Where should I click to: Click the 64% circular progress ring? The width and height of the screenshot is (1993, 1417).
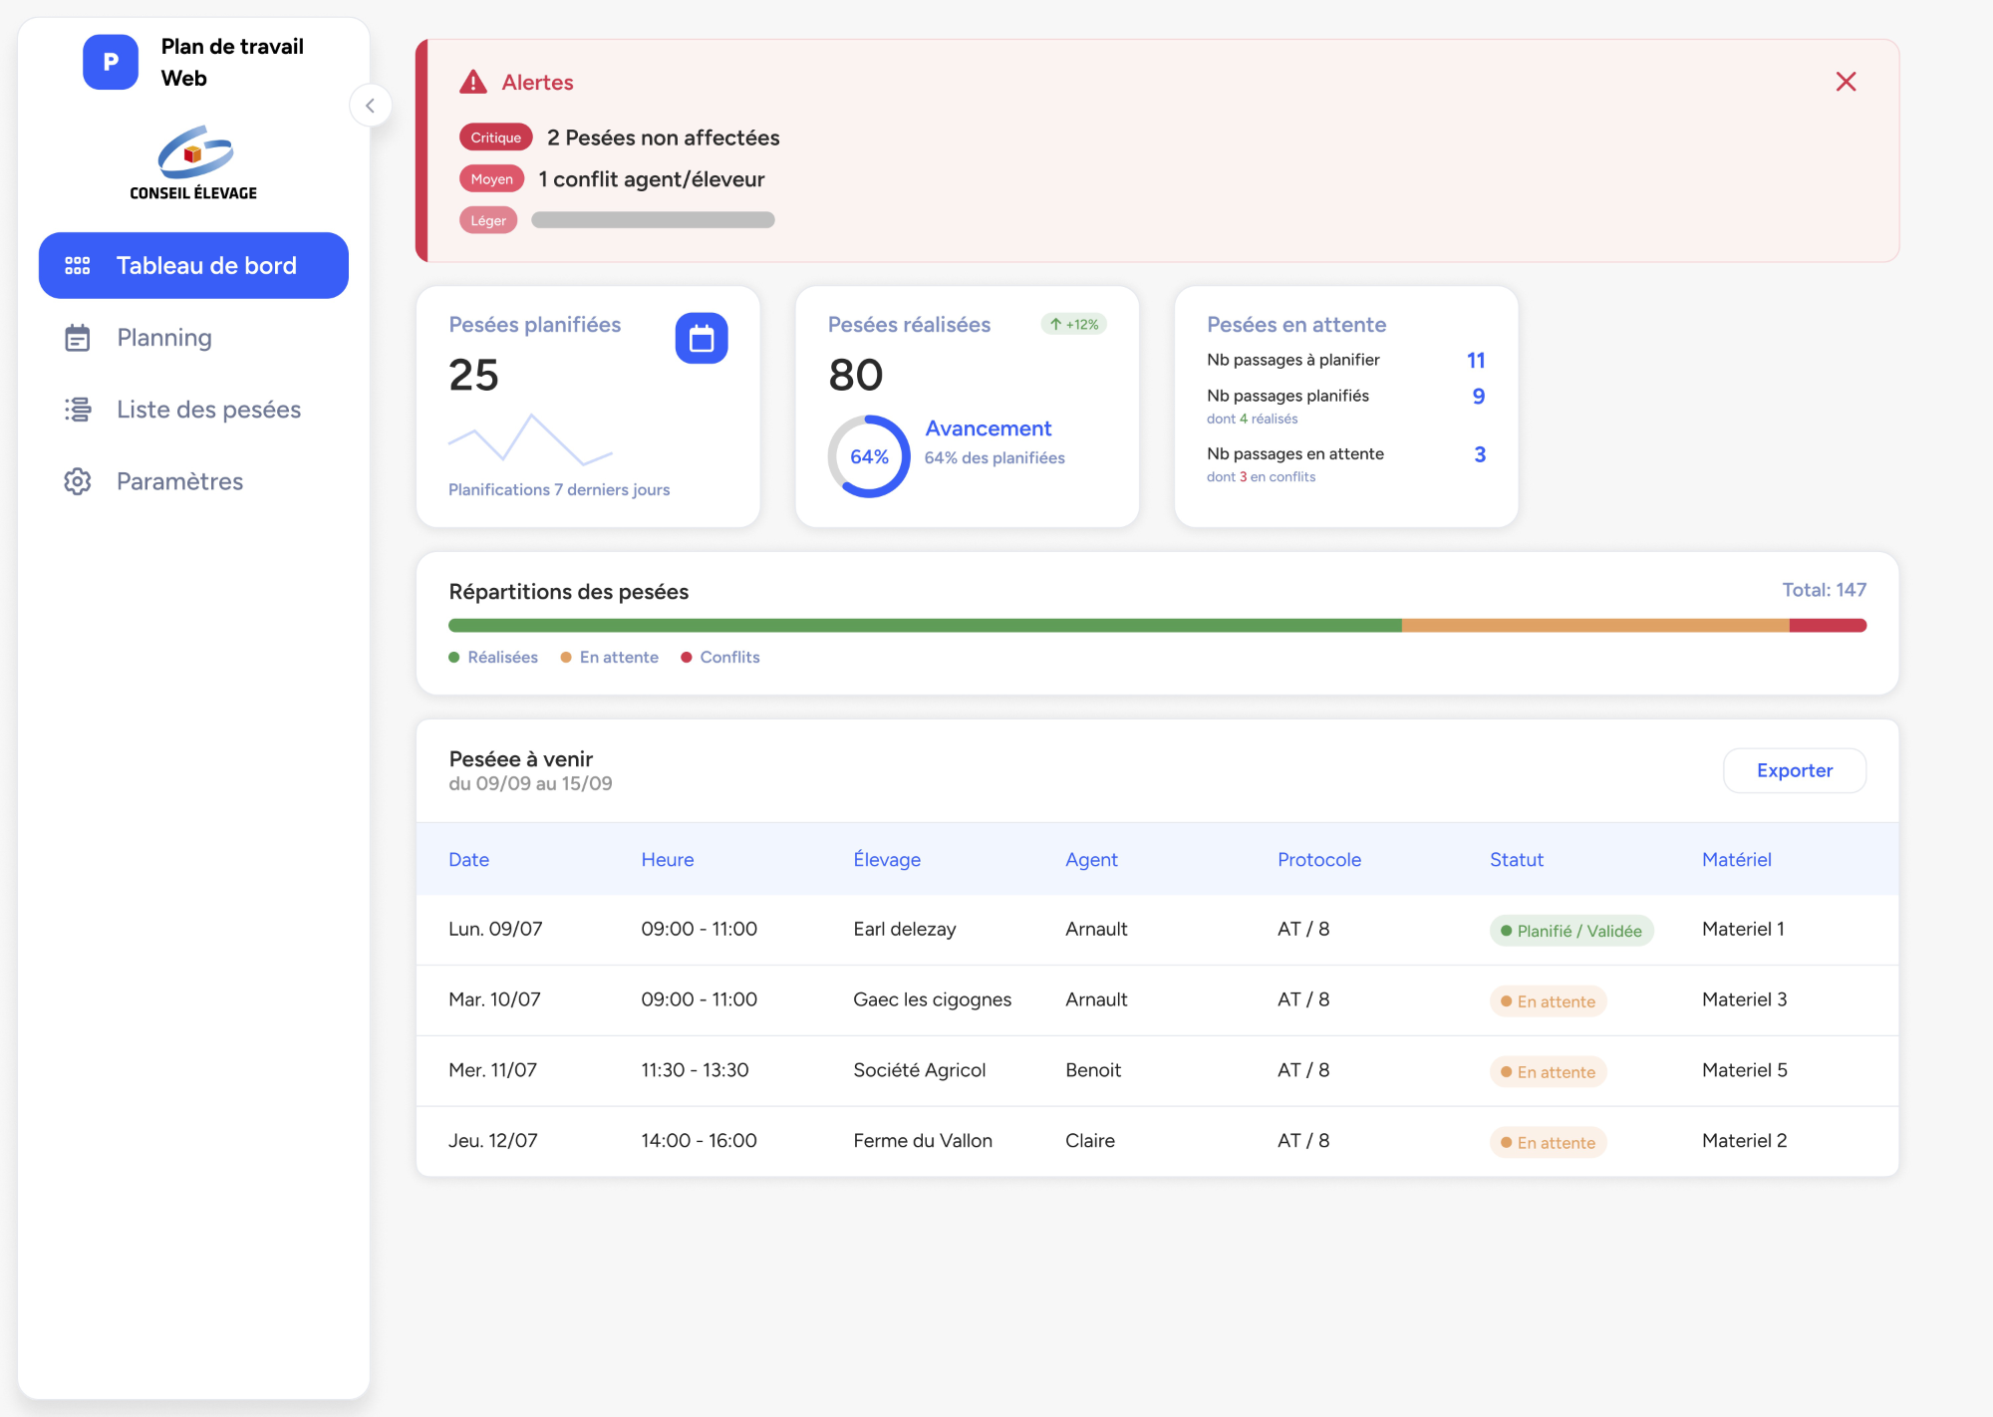click(x=869, y=456)
